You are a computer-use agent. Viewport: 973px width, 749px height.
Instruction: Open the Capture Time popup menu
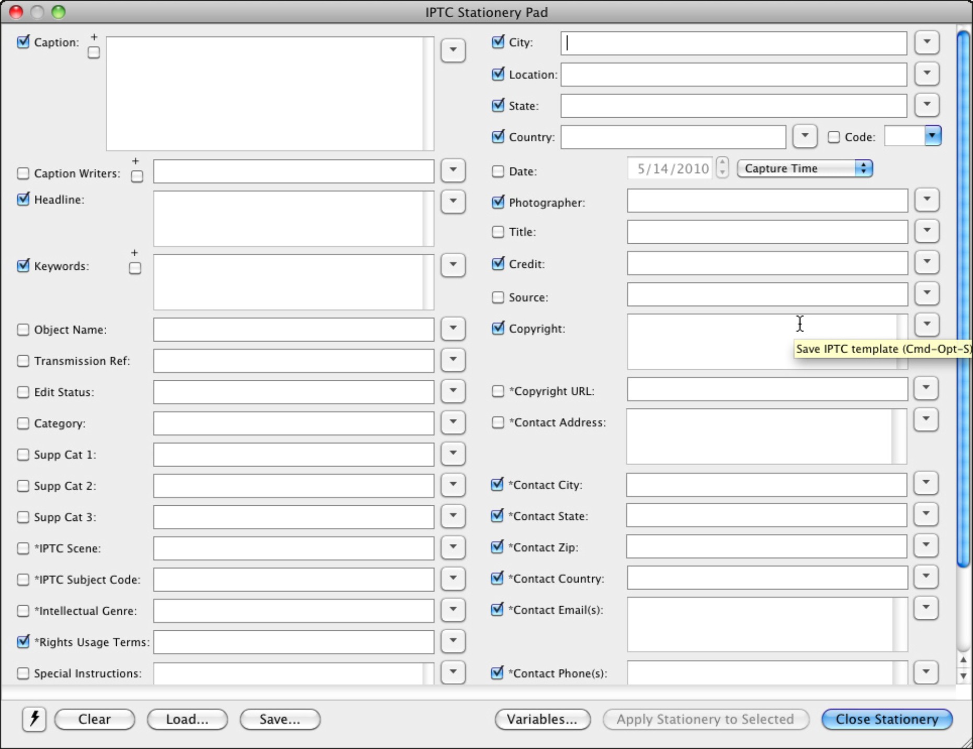pos(805,168)
